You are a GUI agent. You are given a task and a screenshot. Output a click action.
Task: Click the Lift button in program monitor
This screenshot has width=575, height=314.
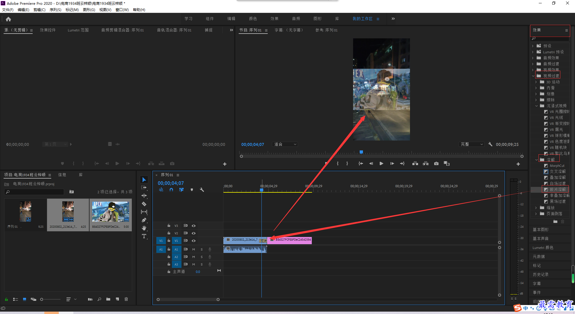click(415, 164)
